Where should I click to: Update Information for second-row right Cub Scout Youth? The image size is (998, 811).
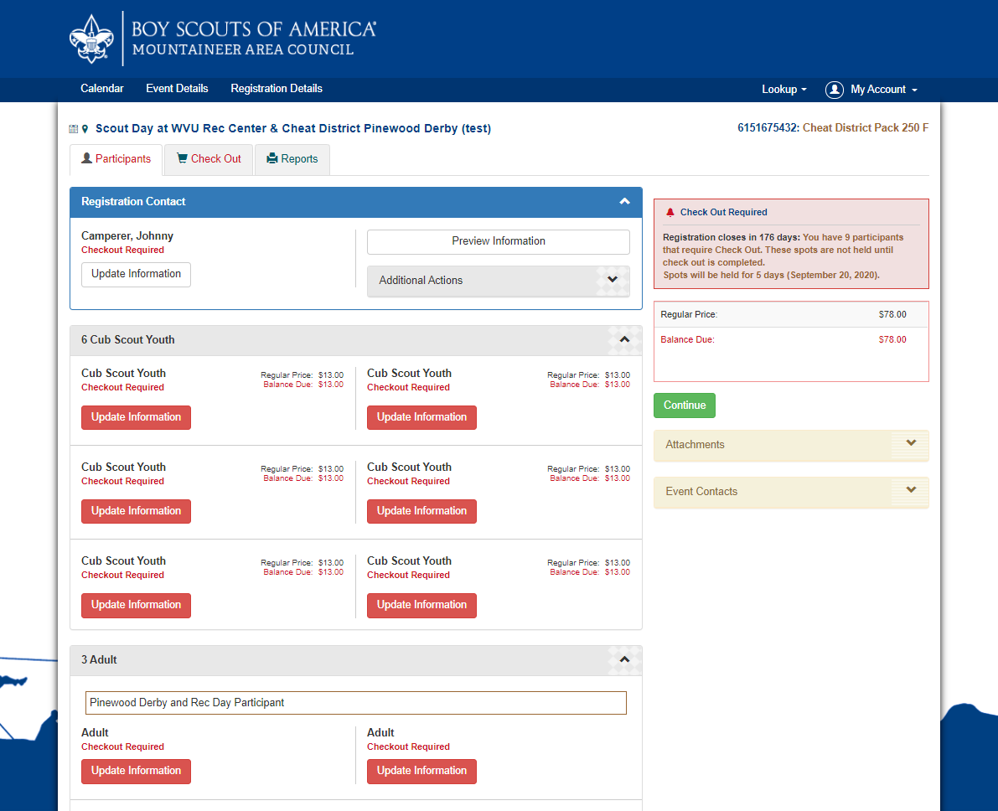coord(421,511)
